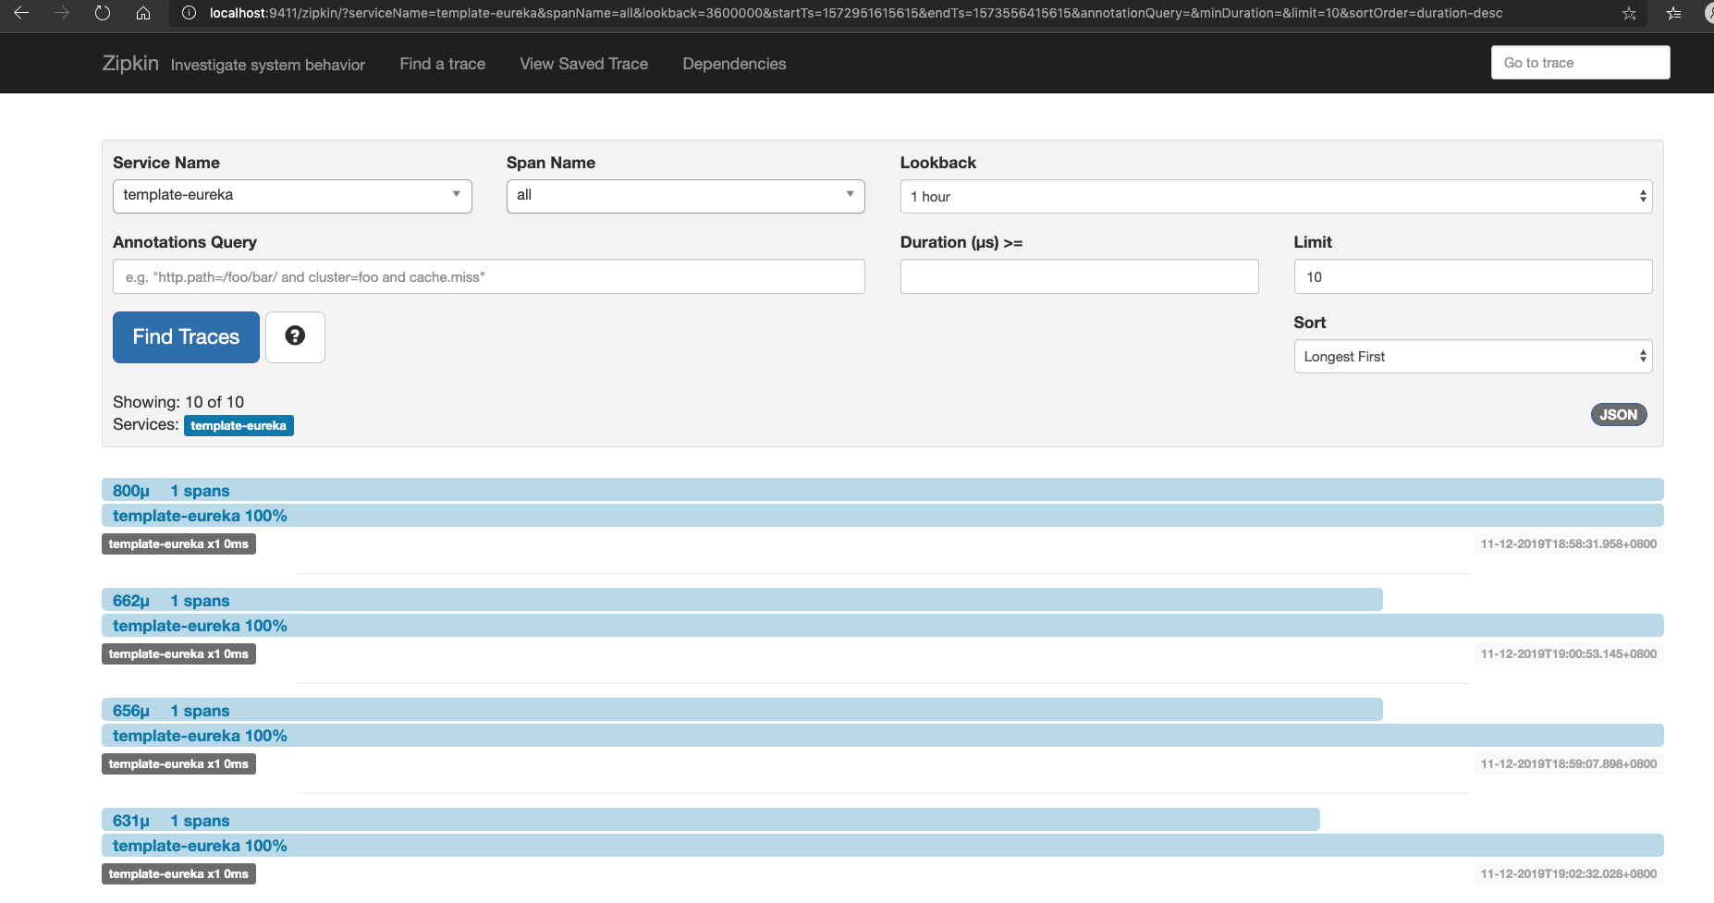
Task: Open the 662µ trace row
Action: coord(741,600)
